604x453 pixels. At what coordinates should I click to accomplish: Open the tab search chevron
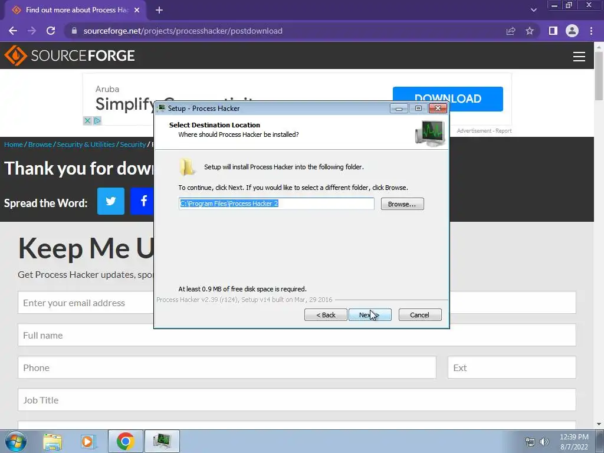pos(533,10)
